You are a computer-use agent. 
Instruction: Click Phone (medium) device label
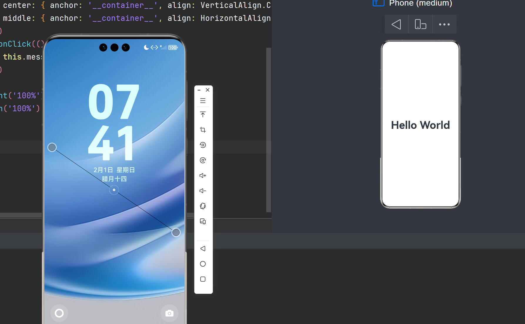[420, 3]
